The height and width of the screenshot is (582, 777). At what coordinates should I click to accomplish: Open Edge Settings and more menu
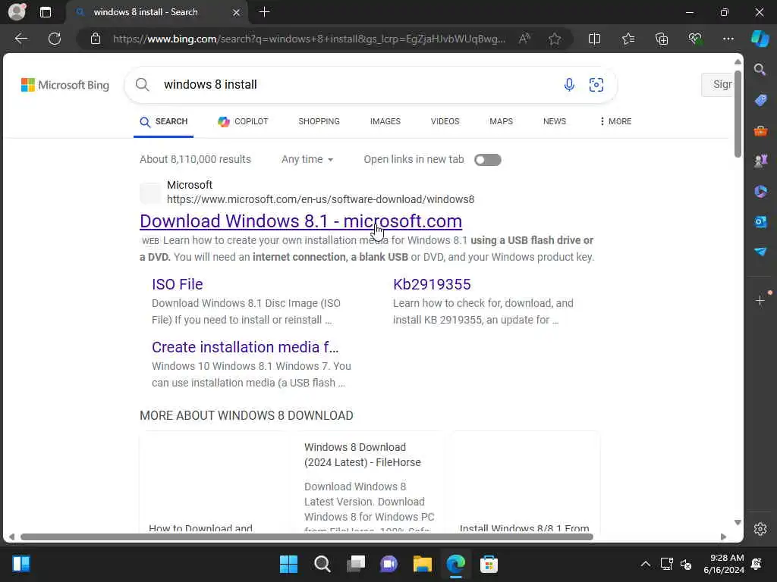[728, 39]
